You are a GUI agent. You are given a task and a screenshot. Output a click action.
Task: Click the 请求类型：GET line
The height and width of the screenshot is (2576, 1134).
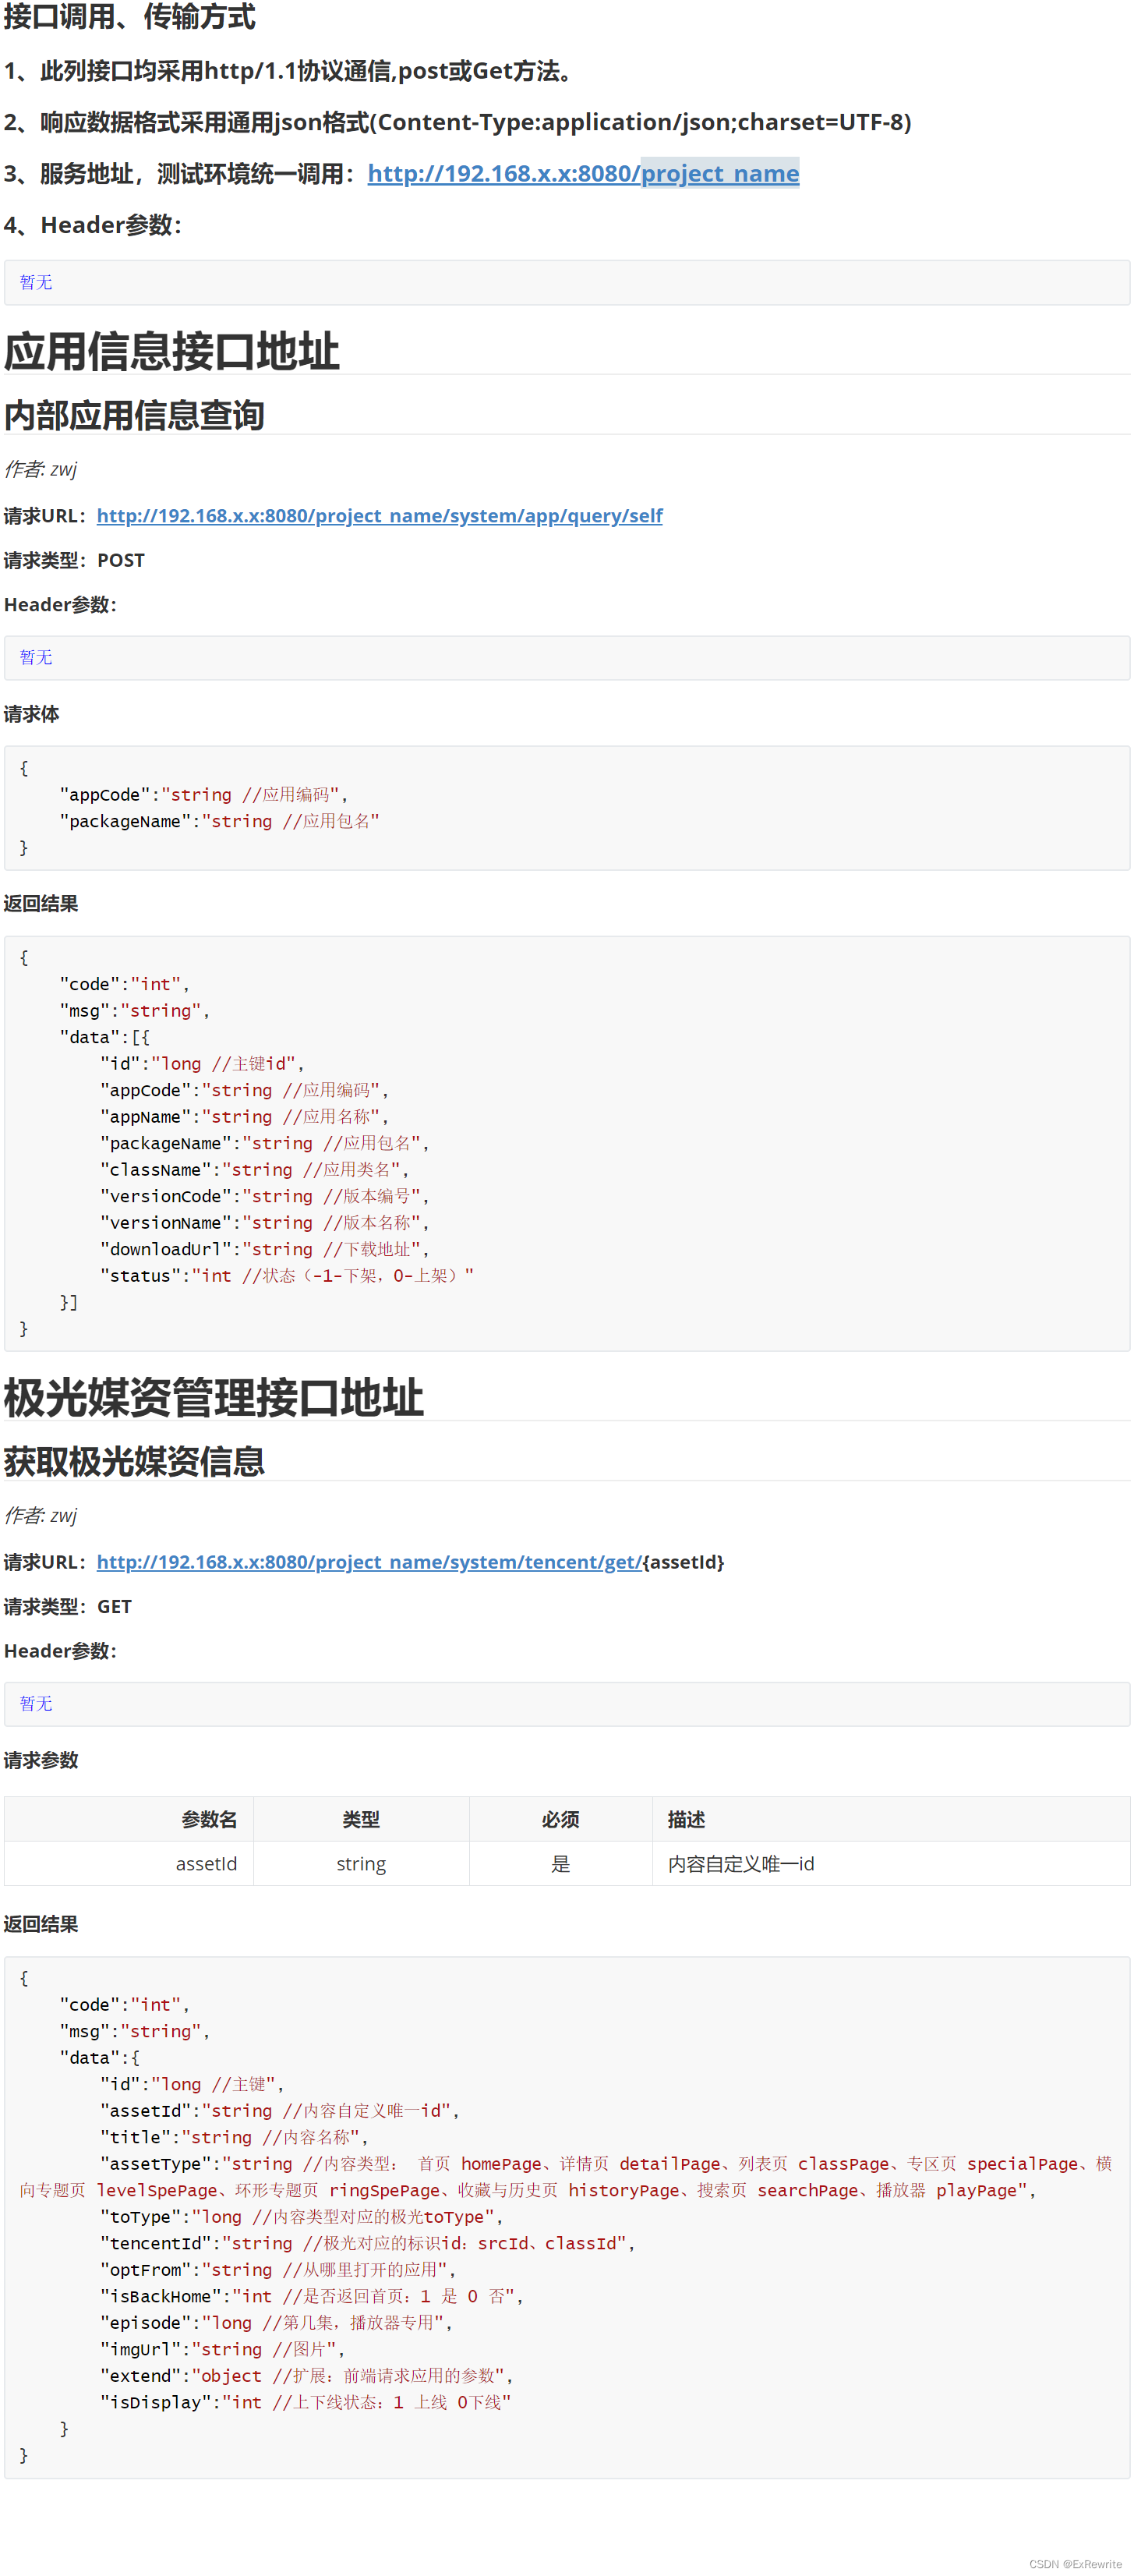[x=68, y=1607]
